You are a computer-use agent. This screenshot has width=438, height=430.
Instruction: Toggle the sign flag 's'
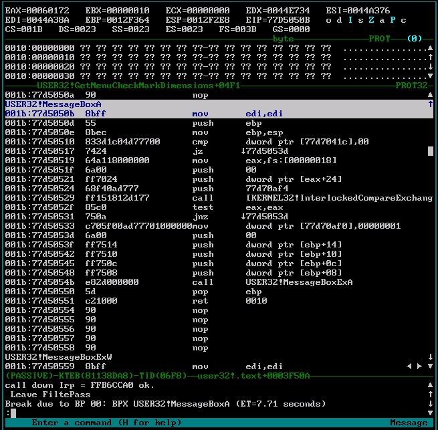(x=360, y=20)
